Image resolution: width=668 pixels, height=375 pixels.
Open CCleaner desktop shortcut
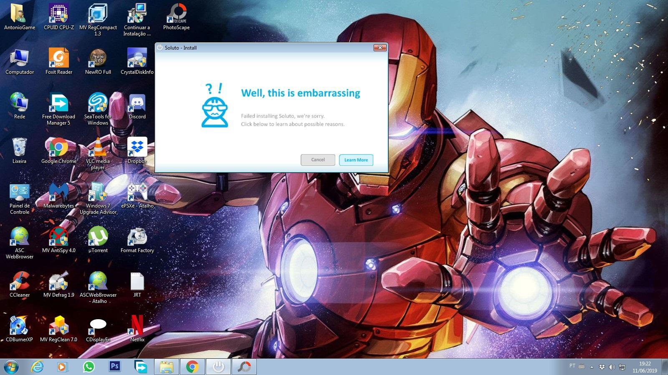point(20,284)
